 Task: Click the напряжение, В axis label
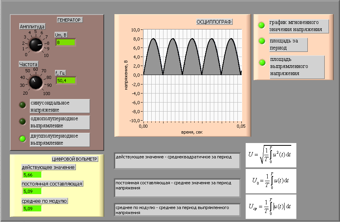(x=126, y=75)
